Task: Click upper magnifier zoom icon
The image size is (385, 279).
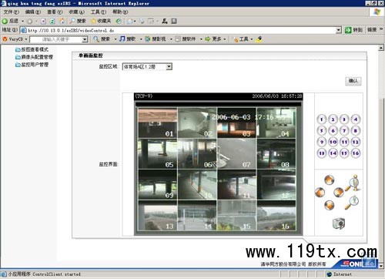Action: pyautogui.click(x=353, y=183)
